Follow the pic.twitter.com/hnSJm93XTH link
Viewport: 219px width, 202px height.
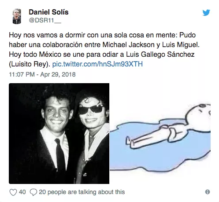(x=97, y=64)
